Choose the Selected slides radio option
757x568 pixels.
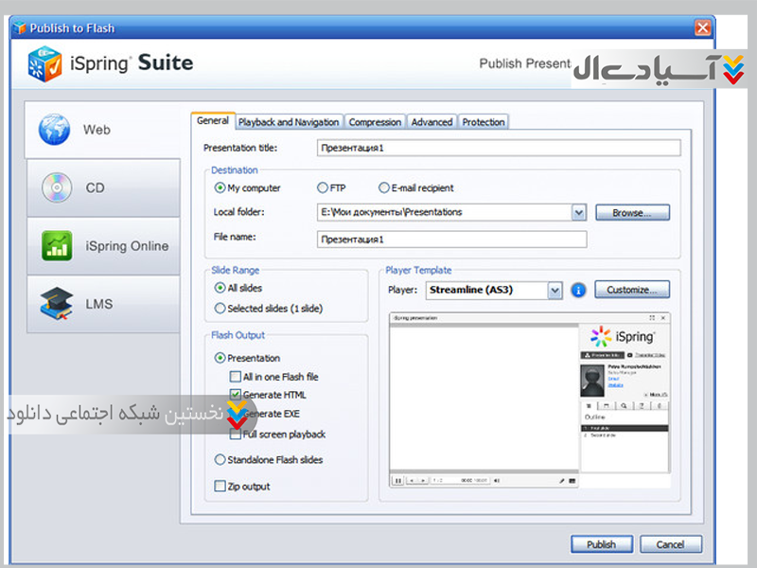[220, 308]
